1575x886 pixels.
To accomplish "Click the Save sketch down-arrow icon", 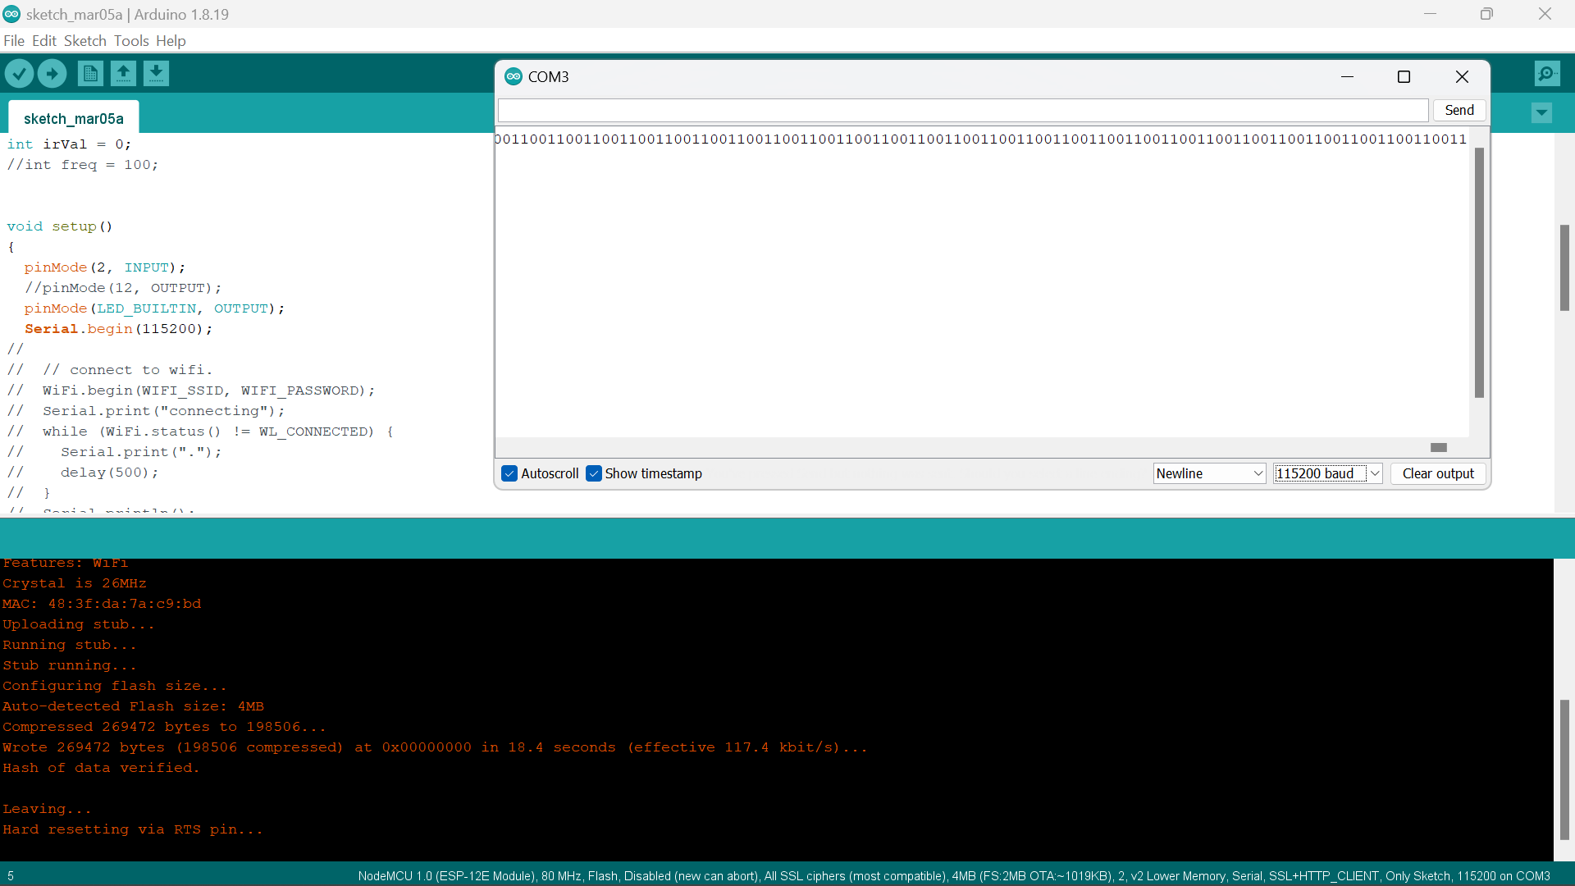I will point(156,74).
